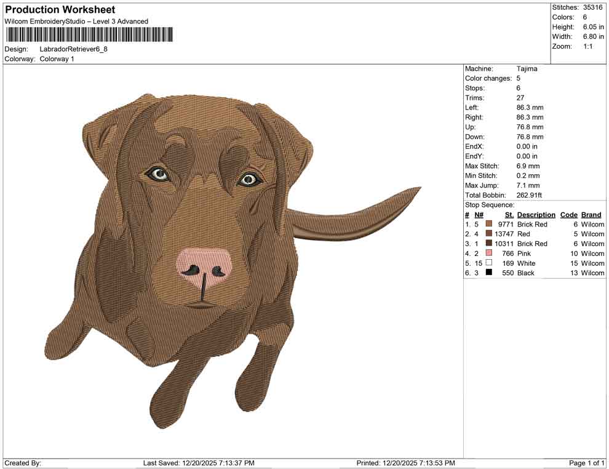Click the brown swatch for stop 1
This screenshot has height=469, width=609.
click(489, 225)
